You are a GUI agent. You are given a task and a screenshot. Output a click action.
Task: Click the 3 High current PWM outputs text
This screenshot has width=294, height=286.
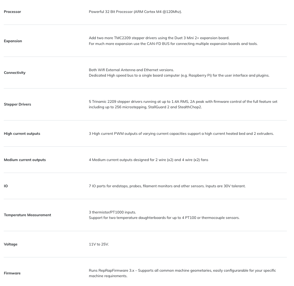pyautogui.click(x=181, y=133)
